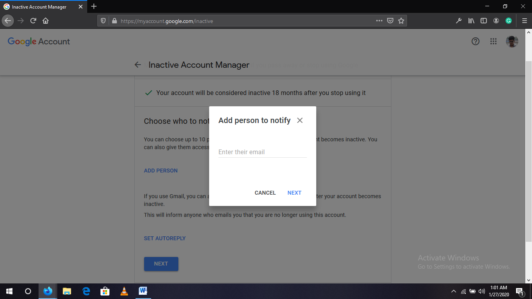Toggle the sidebar view icon

click(484, 21)
